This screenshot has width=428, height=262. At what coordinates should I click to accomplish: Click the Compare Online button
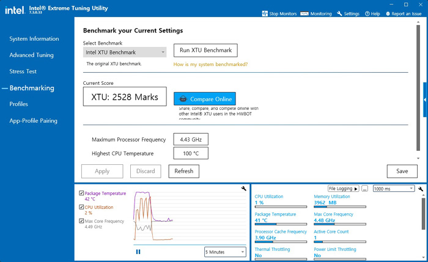[x=205, y=99]
